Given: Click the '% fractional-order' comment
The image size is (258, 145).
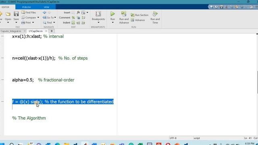Looking at the screenshot, I should [56, 80].
